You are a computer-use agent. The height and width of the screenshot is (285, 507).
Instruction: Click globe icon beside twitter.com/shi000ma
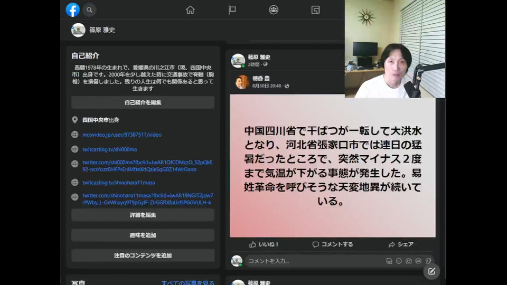(x=74, y=164)
